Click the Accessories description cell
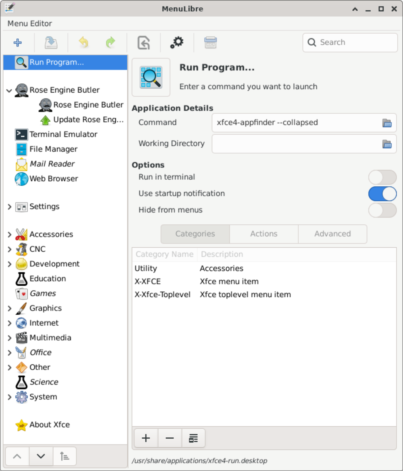The height and width of the screenshot is (471, 403). point(222,268)
